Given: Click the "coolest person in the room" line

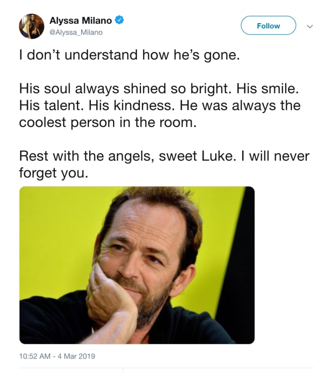Looking at the screenshot, I should coord(108,122).
